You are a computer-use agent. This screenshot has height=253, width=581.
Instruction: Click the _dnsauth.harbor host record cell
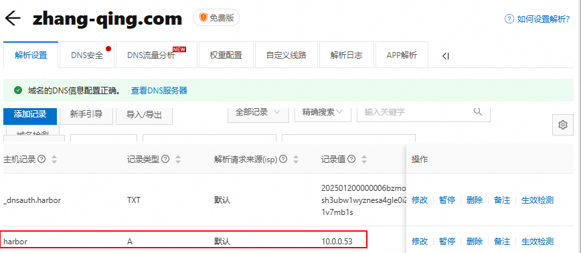click(x=32, y=200)
